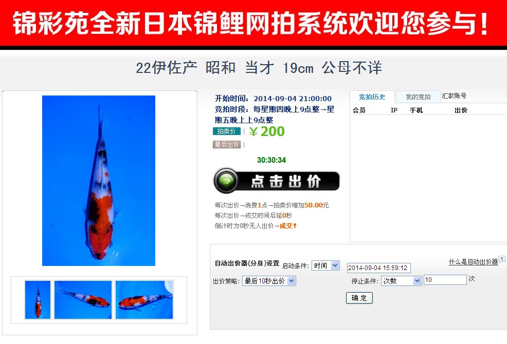Open the 什么是自动出价器 link

tap(474, 262)
